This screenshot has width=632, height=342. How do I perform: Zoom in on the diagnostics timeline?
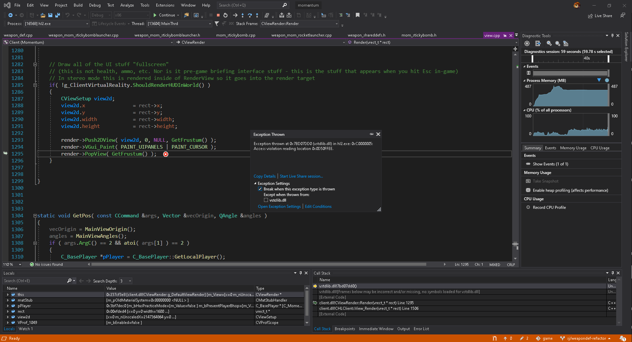(549, 43)
